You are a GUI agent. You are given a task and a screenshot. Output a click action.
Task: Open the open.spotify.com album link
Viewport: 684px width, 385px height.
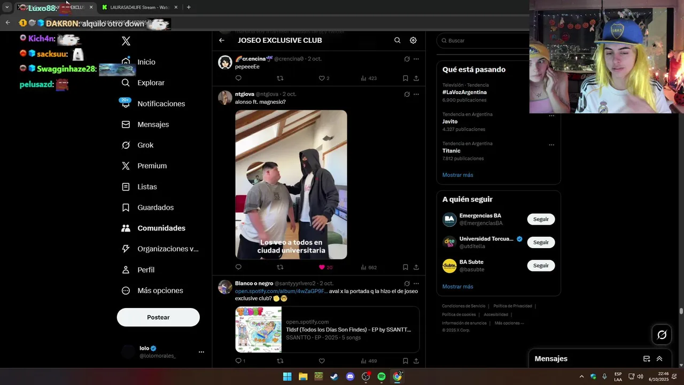[x=281, y=291]
